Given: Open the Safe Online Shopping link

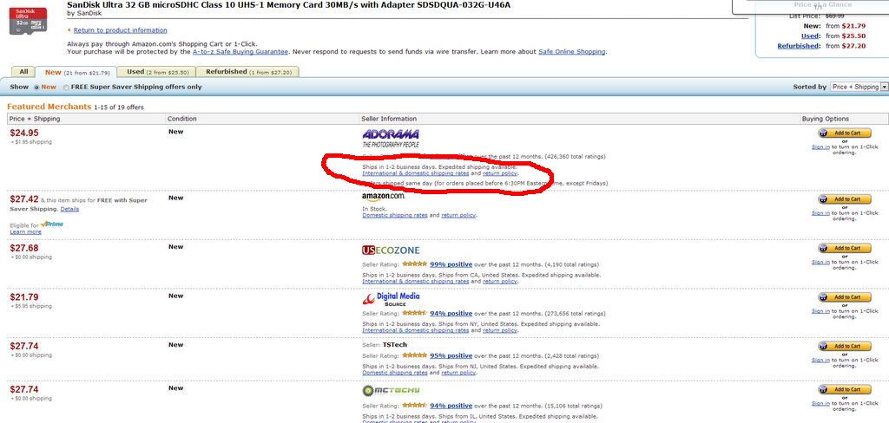Looking at the screenshot, I should tap(571, 51).
